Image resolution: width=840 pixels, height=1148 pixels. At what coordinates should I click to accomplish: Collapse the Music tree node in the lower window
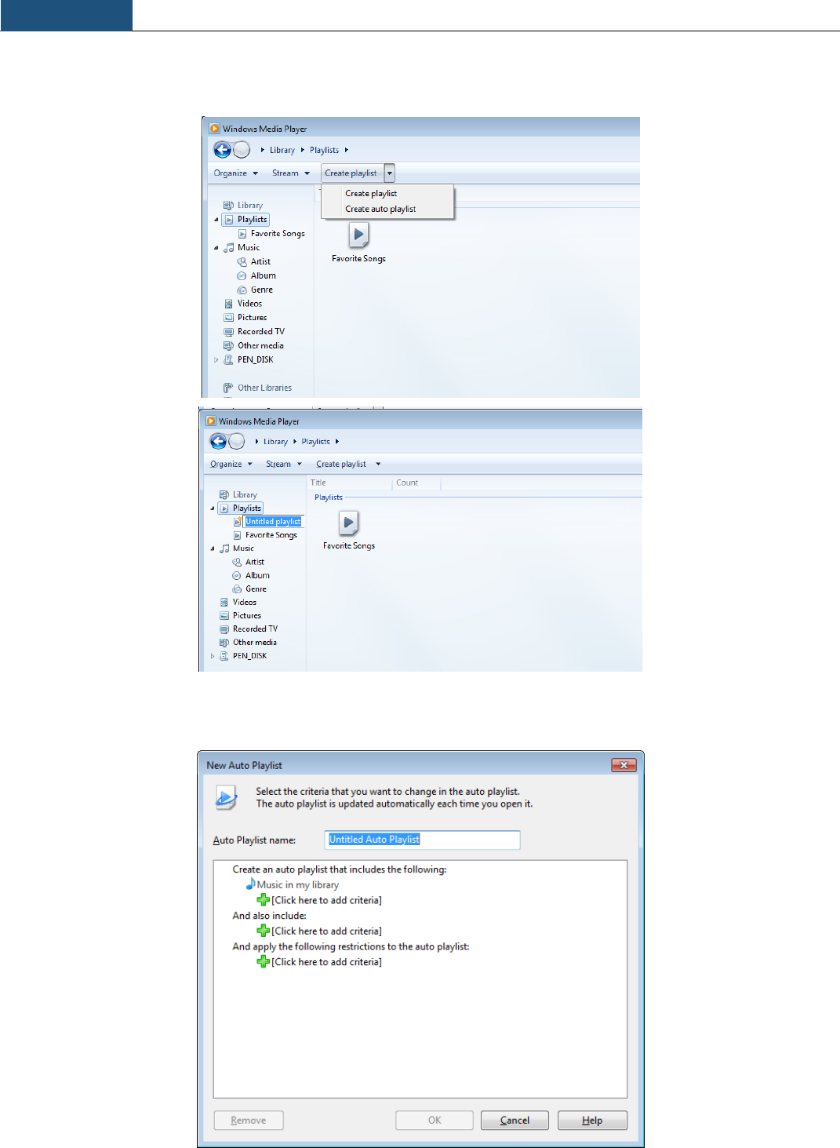(213, 548)
